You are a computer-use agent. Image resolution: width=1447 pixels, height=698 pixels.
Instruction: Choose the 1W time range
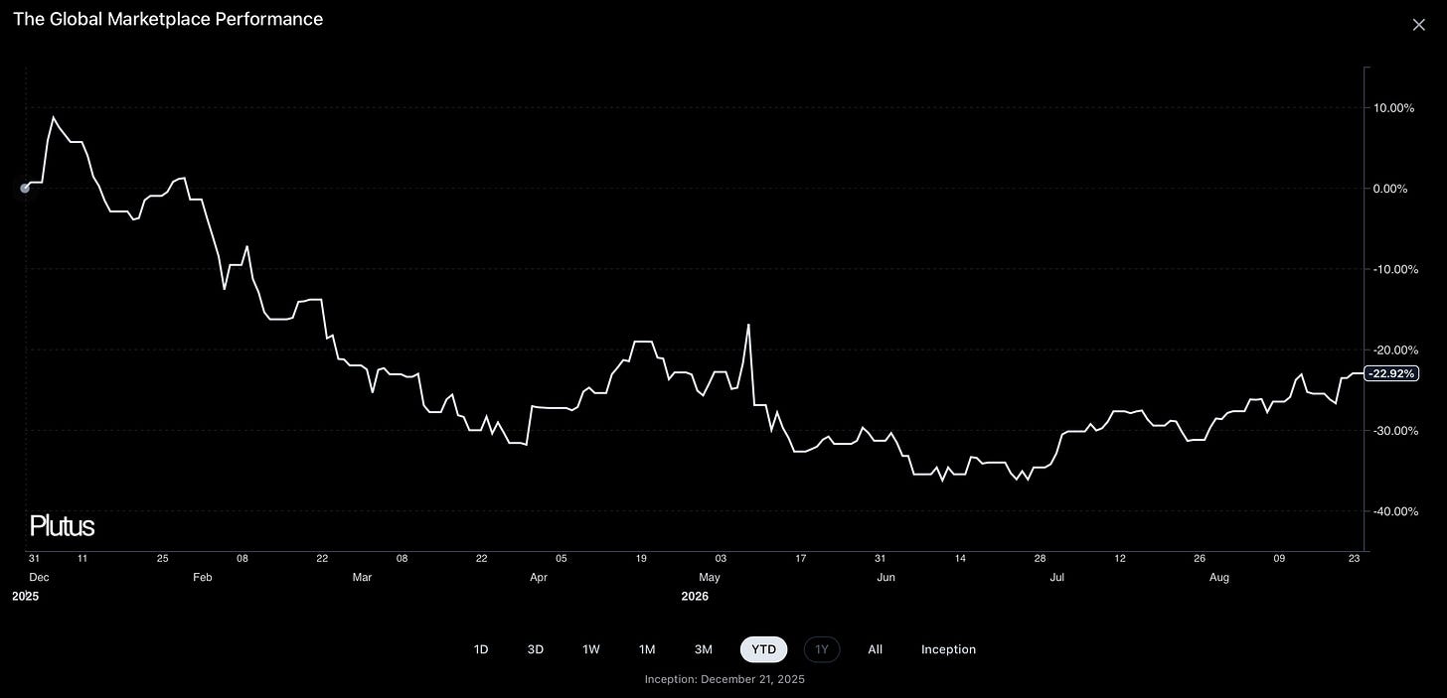click(591, 649)
